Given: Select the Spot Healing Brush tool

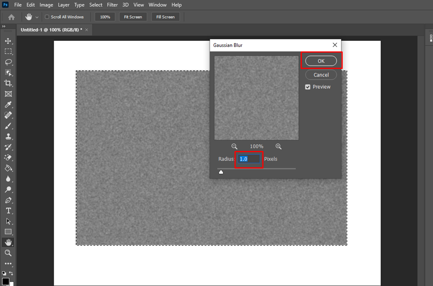Looking at the screenshot, I should coord(8,115).
